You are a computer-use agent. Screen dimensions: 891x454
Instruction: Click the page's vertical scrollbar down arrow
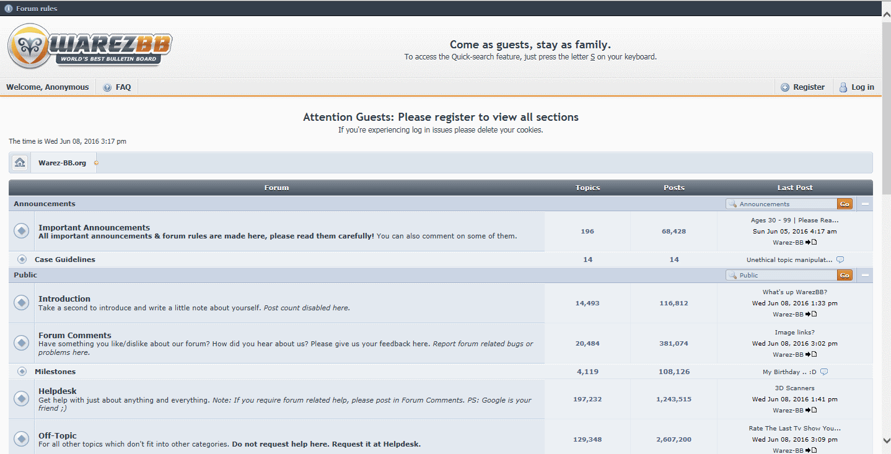[x=886, y=440]
